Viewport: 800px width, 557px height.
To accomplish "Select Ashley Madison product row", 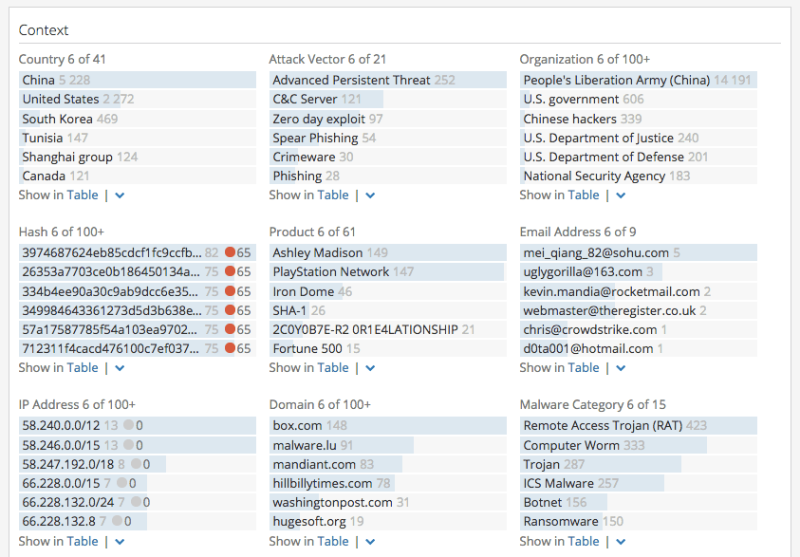I will [x=388, y=252].
